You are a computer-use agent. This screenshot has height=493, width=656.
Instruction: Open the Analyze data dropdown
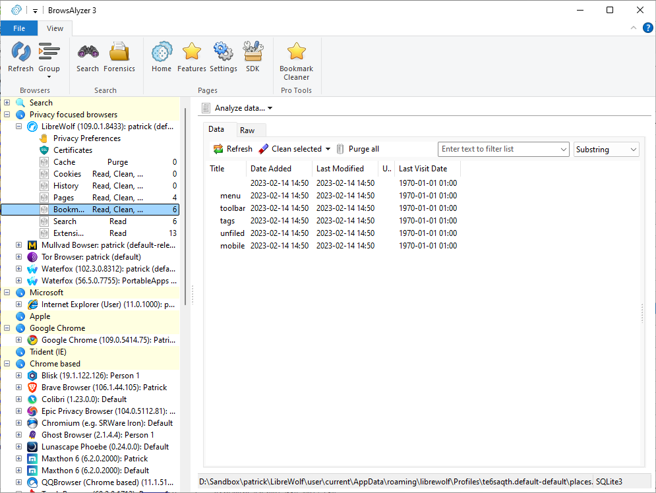coord(237,108)
